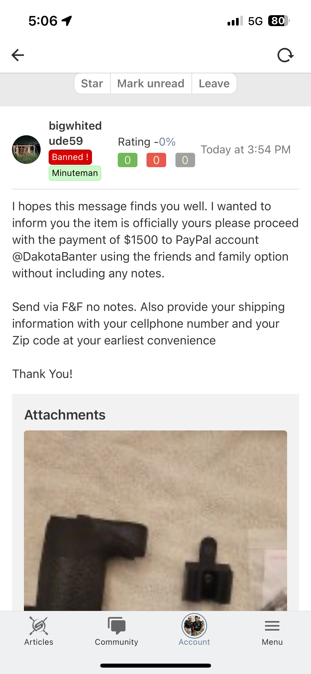
Task: Leave this conversation
Action: 214,84
